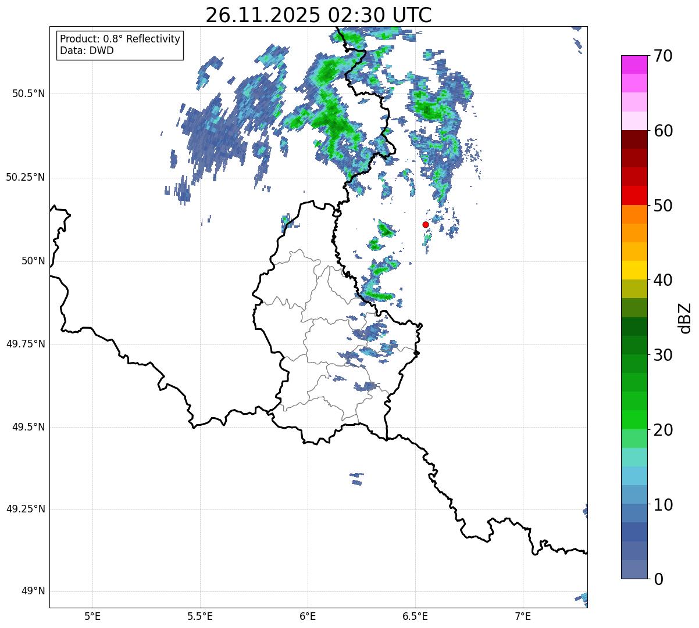This screenshot has width=699, height=628.
Task: Click the 49°N latitude tick label
Action: coord(33,591)
